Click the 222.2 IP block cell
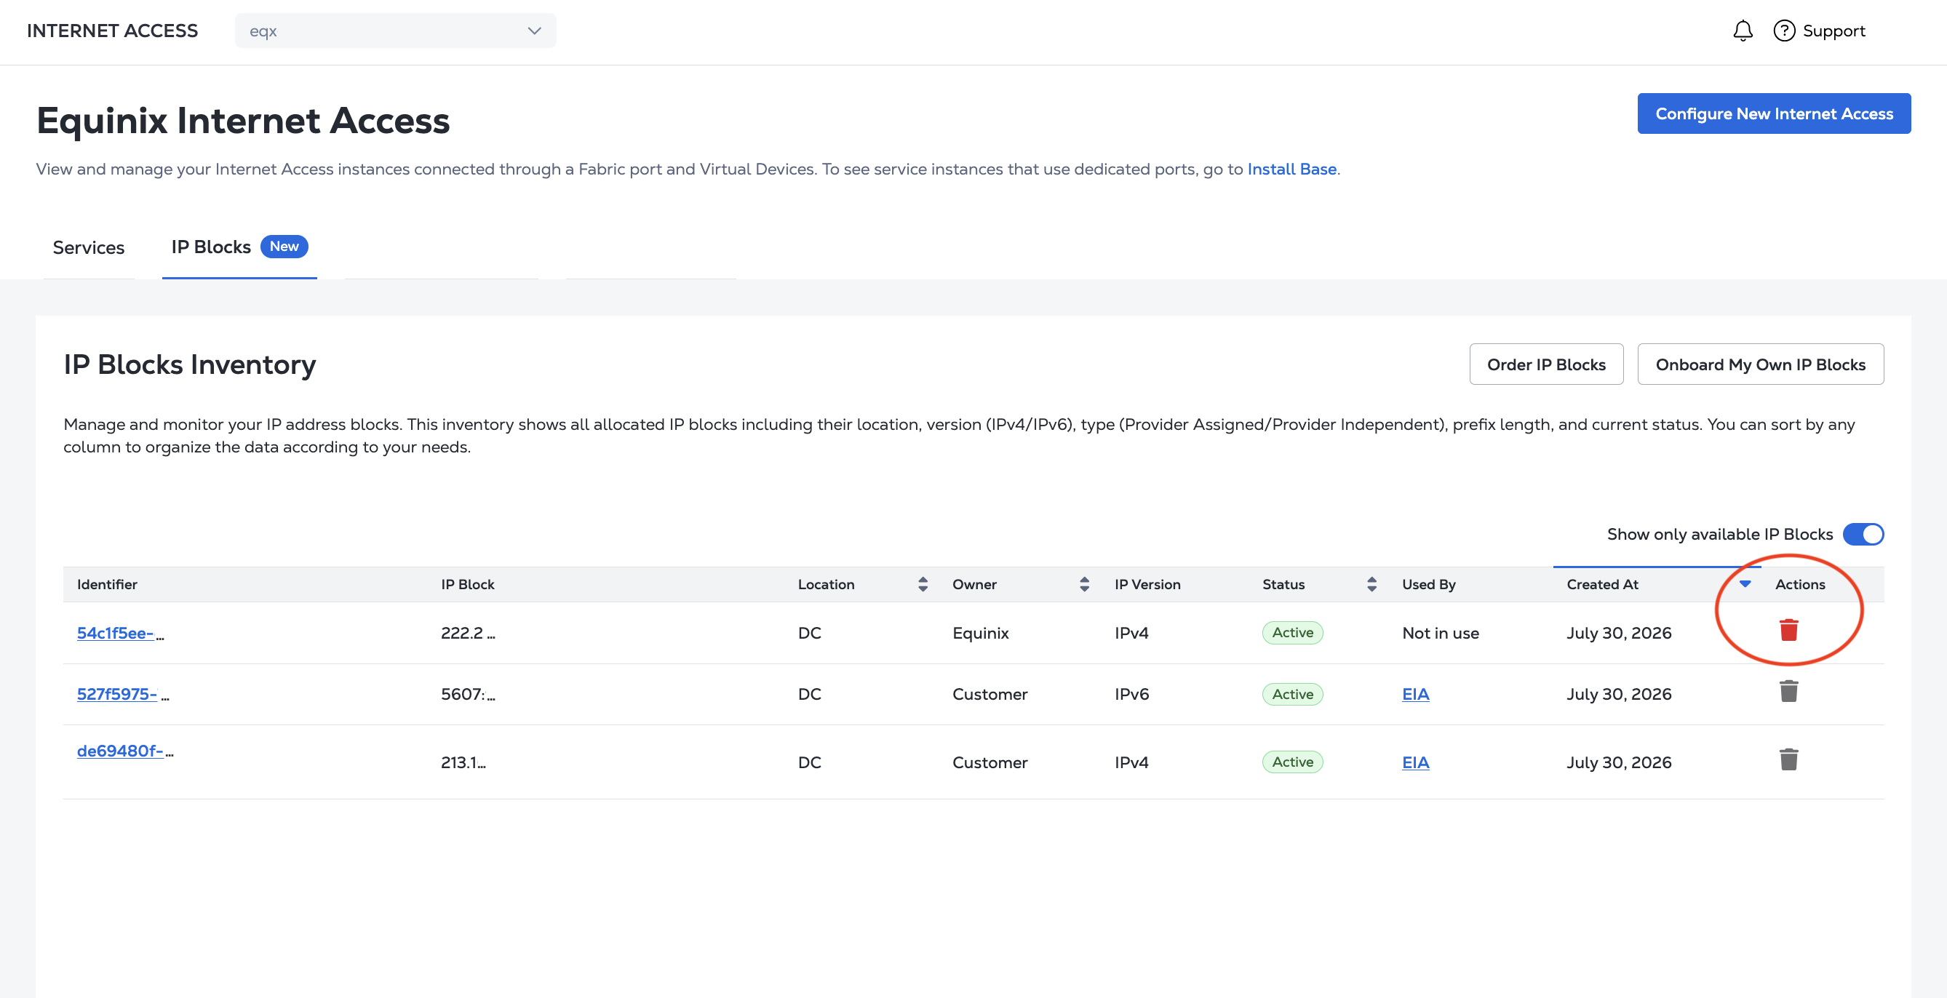 pos(468,633)
